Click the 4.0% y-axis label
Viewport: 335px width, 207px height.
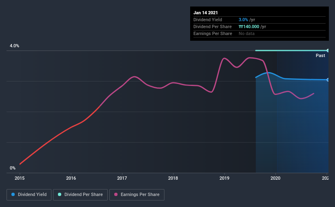point(14,46)
